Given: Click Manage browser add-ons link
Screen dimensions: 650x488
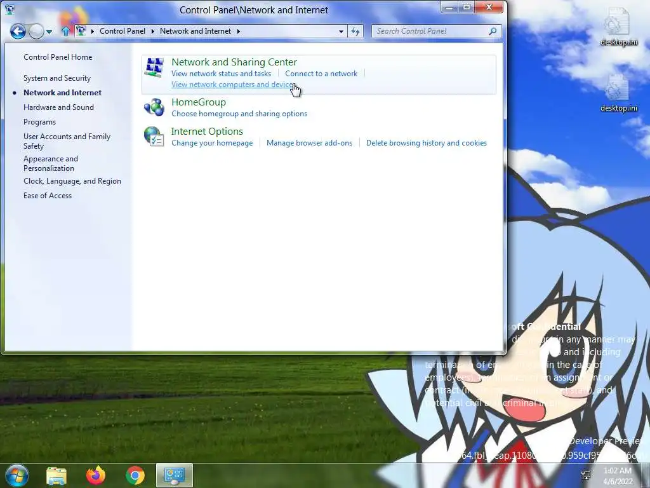Looking at the screenshot, I should click(309, 143).
